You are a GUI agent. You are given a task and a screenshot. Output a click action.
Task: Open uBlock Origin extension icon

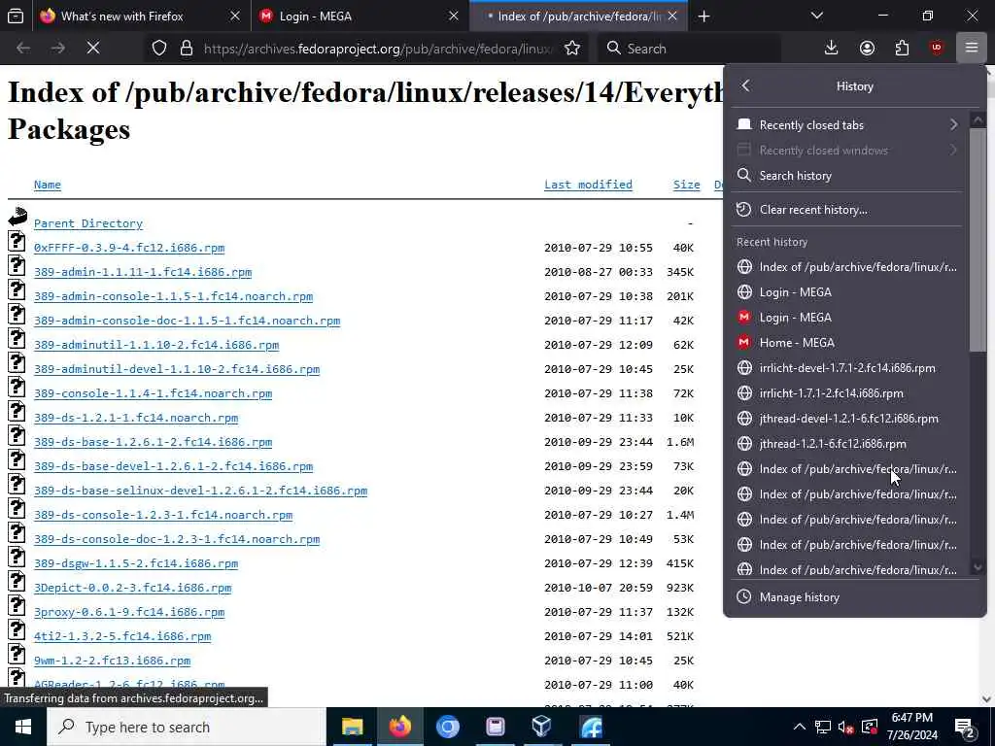(937, 49)
